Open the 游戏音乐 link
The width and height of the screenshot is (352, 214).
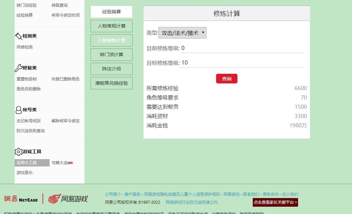[24, 173]
